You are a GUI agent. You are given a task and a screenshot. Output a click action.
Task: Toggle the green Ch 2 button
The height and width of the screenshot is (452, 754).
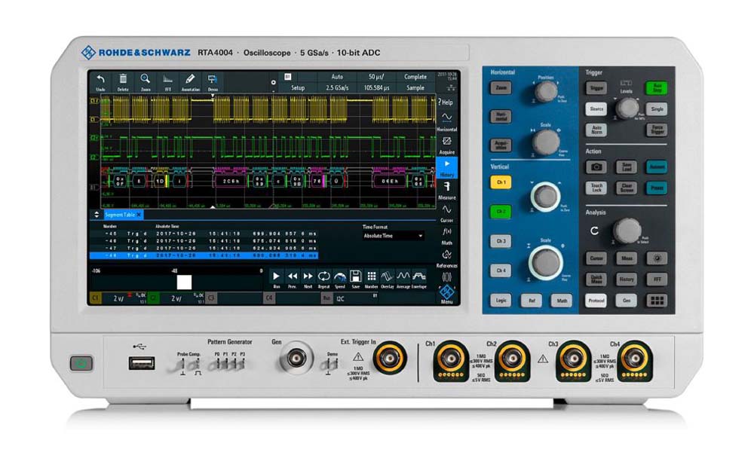click(x=499, y=212)
